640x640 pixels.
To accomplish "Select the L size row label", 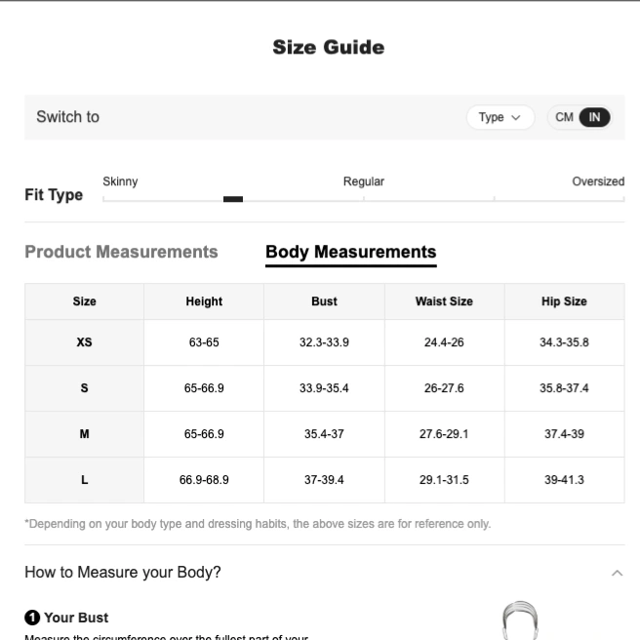I will pyautogui.click(x=85, y=480).
